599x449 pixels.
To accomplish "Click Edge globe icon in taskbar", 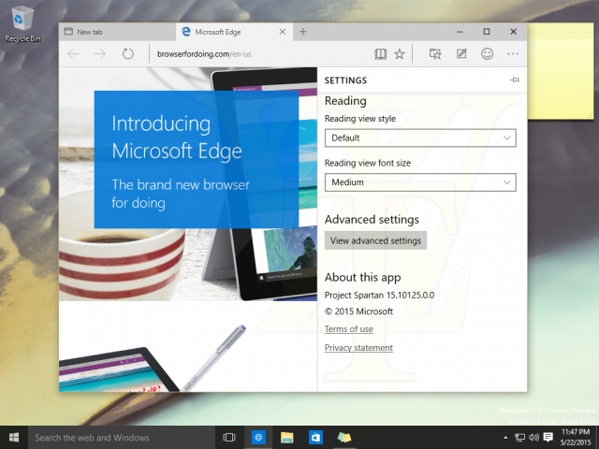I will pyautogui.click(x=258, y=438).
